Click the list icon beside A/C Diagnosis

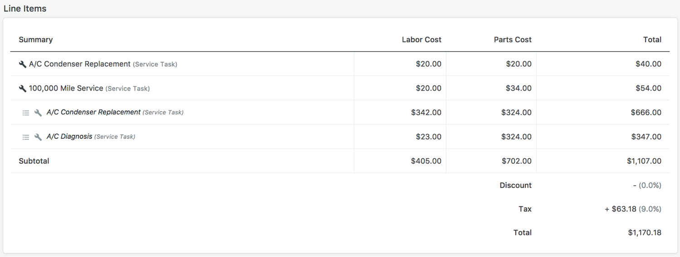pyautogui.click(x=26, y=137)
